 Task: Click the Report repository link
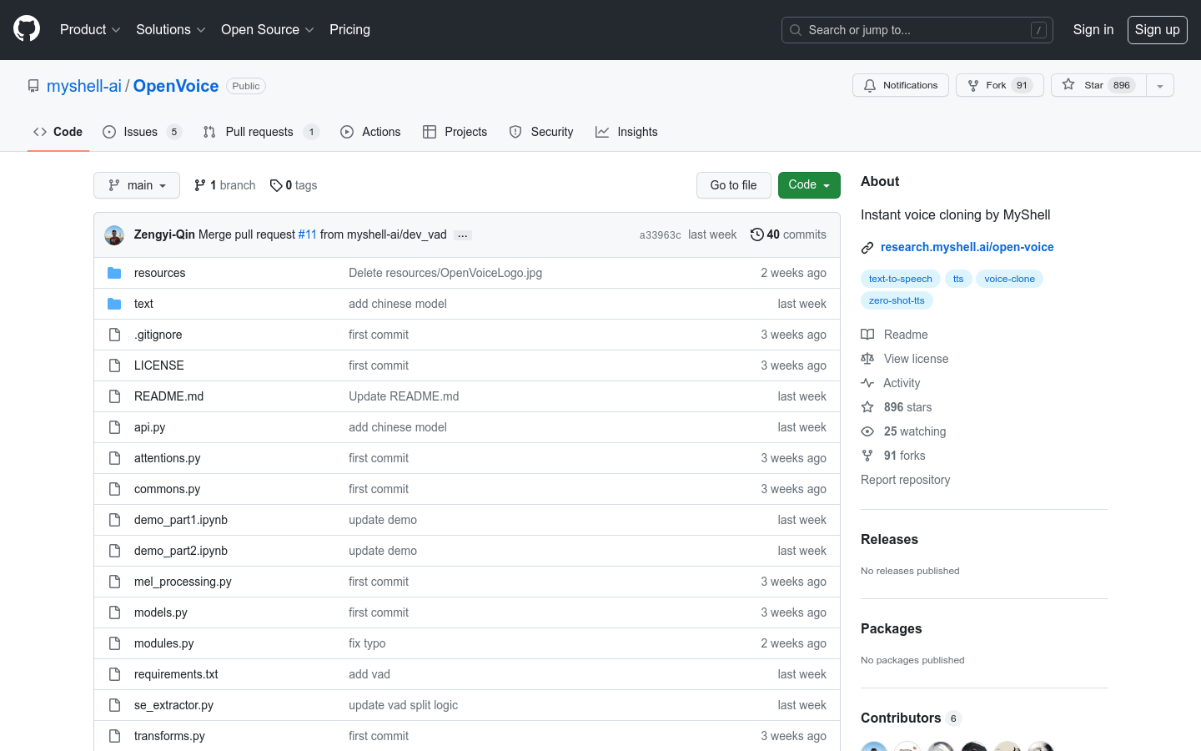[x=905, y=480]
